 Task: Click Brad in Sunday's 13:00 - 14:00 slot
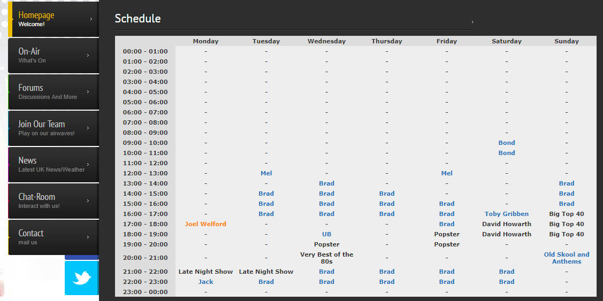566,183
